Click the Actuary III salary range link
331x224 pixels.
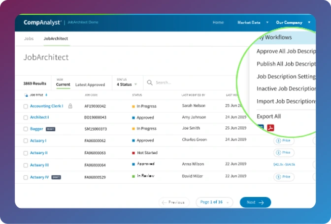(284, 164)
